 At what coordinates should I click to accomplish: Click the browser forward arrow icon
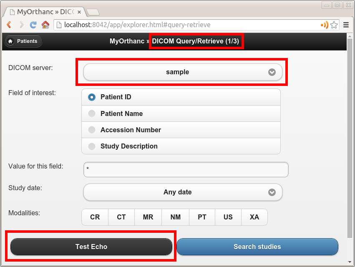[x=22, y=25]
